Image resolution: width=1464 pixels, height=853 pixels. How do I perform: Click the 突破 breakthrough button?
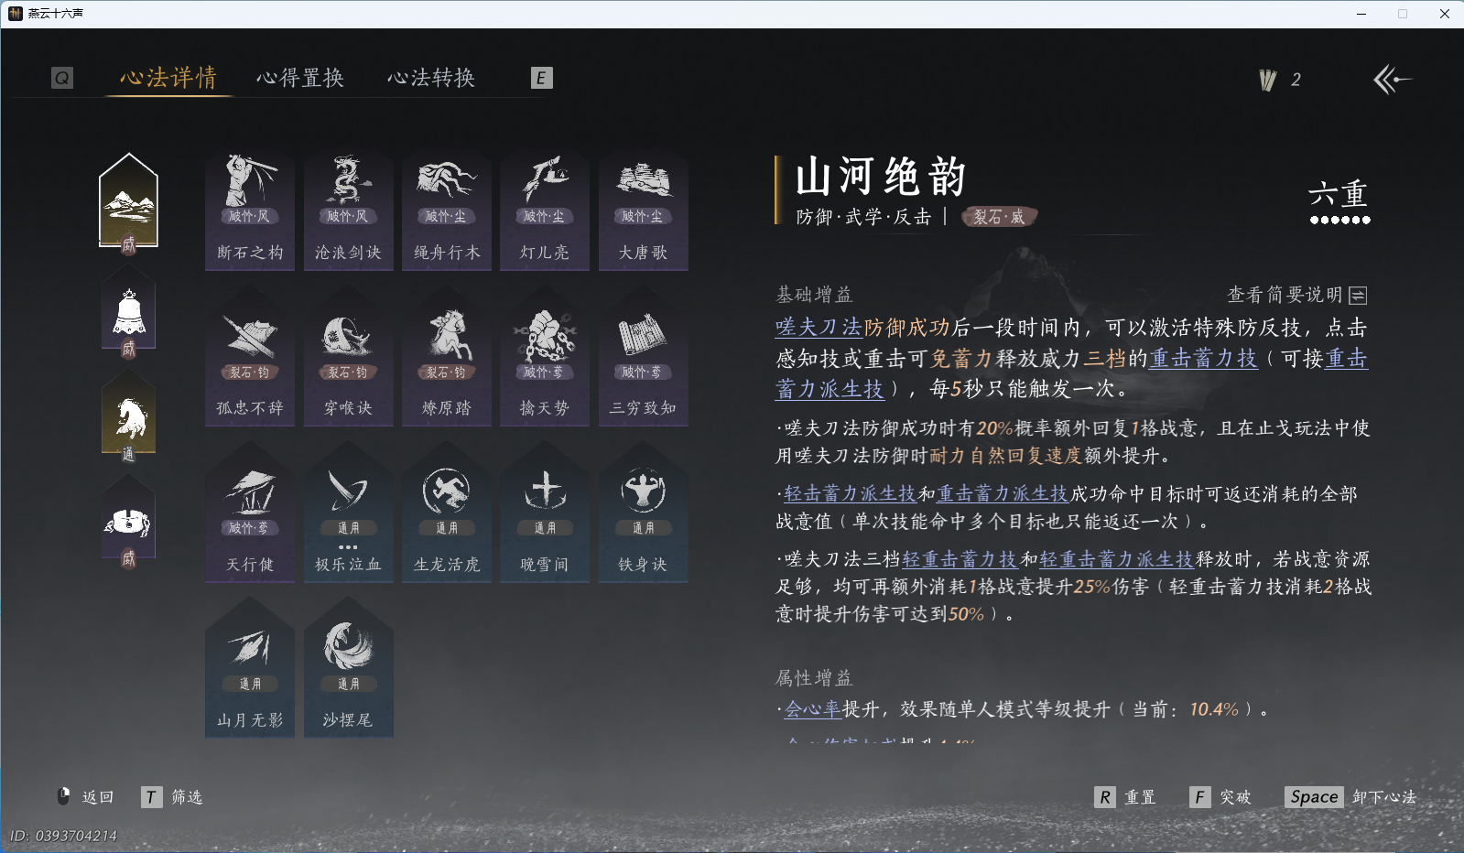pos(1220,797)
